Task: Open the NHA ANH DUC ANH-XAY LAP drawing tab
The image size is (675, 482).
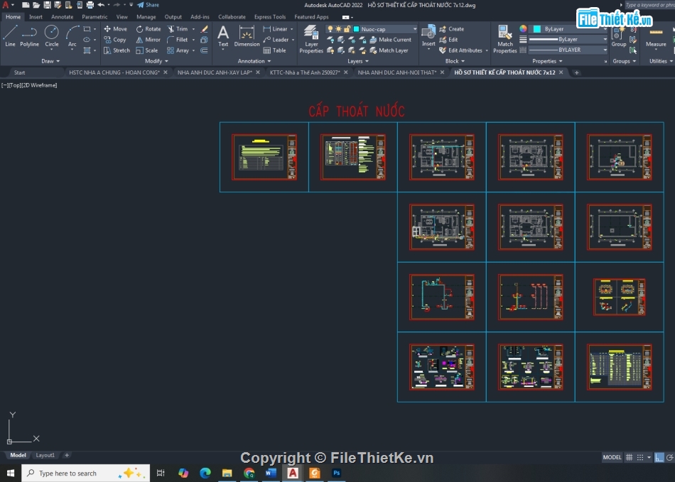Action: click(x=214, y=72)
